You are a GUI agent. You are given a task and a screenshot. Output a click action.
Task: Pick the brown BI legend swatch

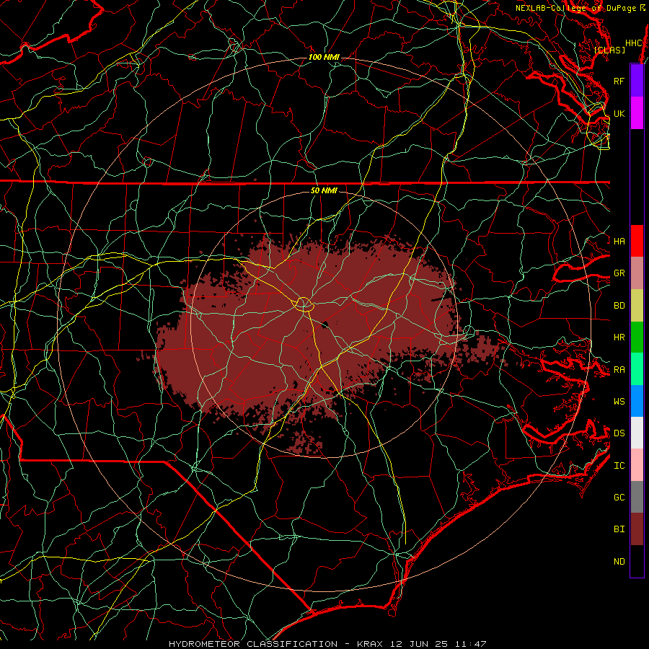click(x=637, y=529)
